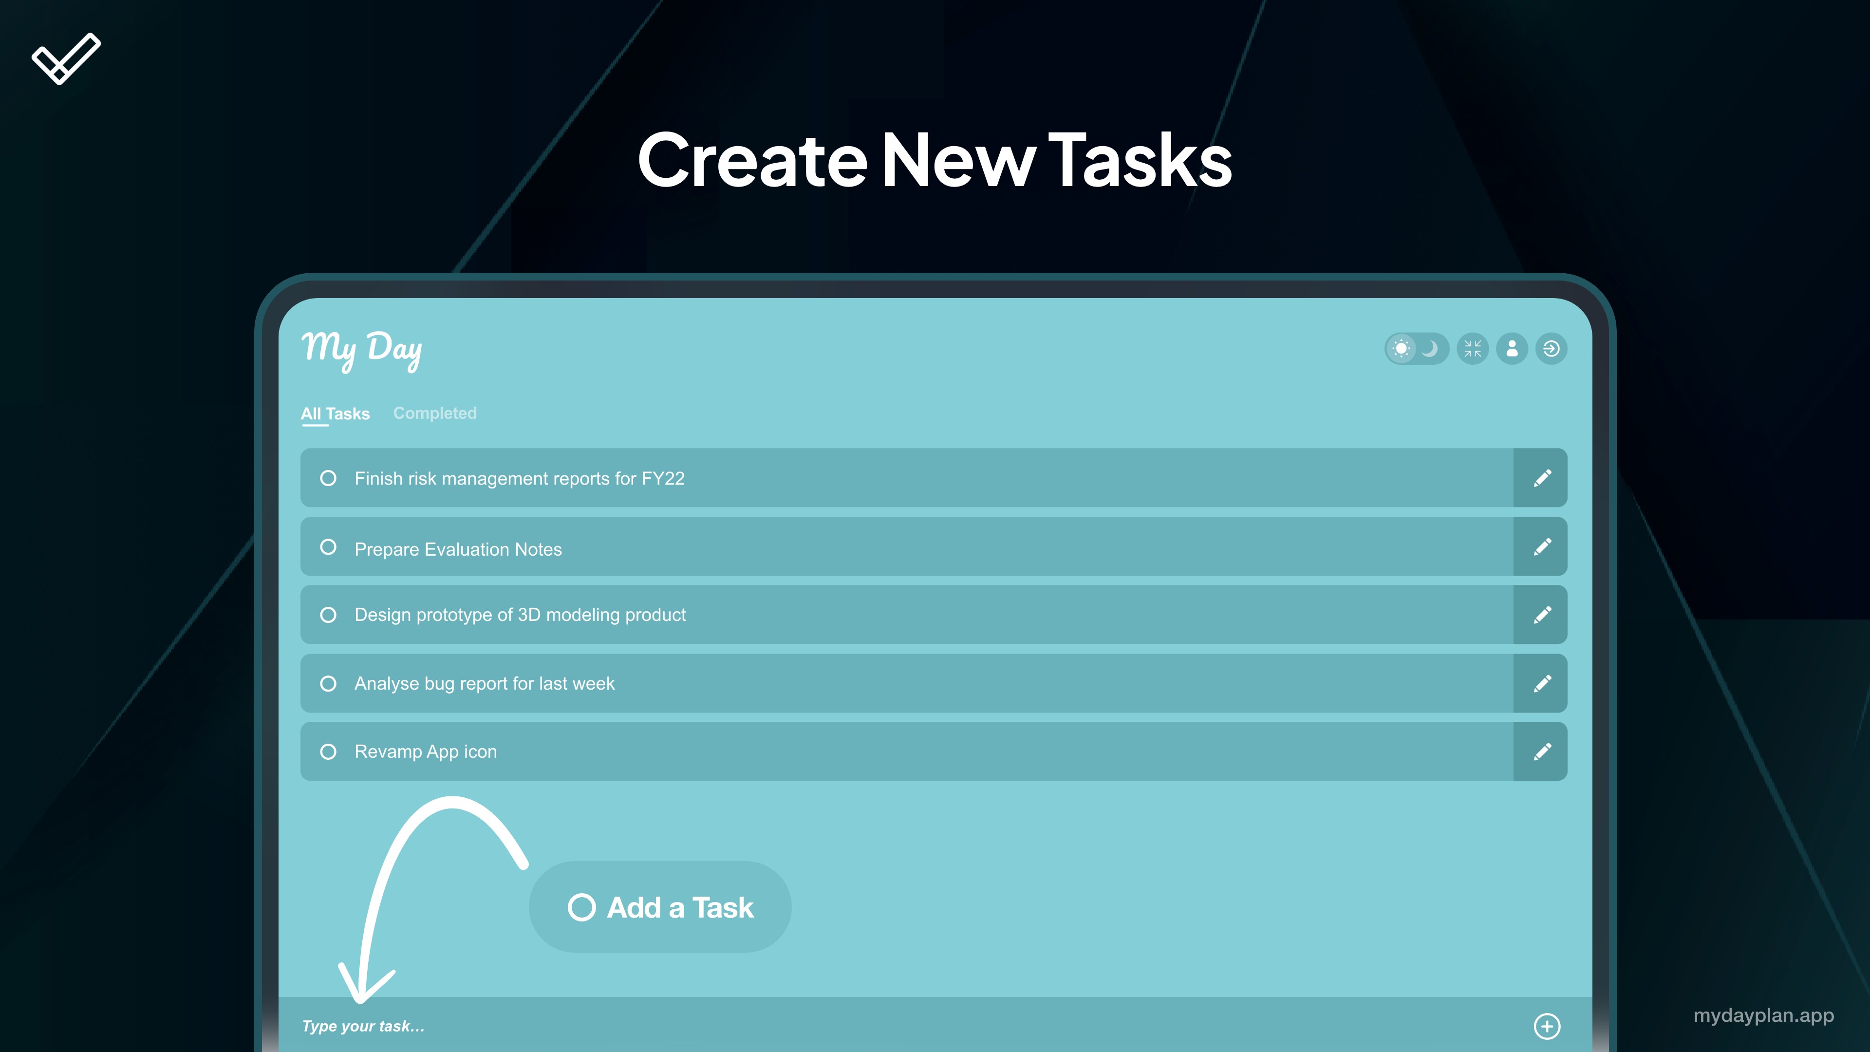Screen dimensions: 1870x1052
Task: Edit the Prepare Evaluation Notes task
Action: 1542,546
